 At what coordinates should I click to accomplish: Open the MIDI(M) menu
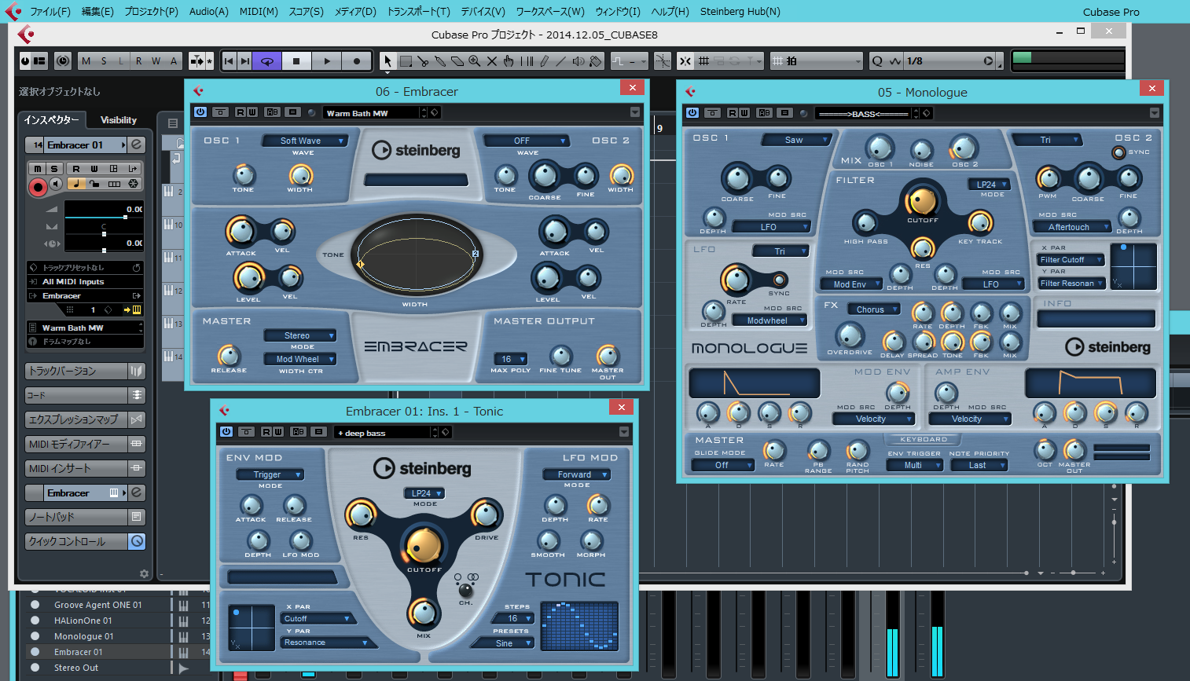pyautogui.click(x=259, y=12)
